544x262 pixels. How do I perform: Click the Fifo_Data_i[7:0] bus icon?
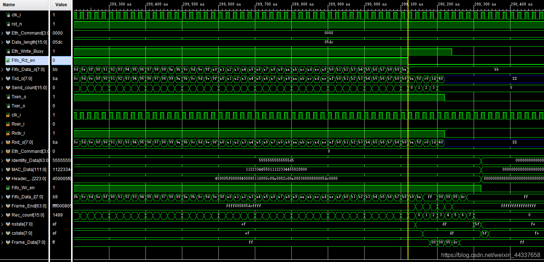(x=8, y=197)
